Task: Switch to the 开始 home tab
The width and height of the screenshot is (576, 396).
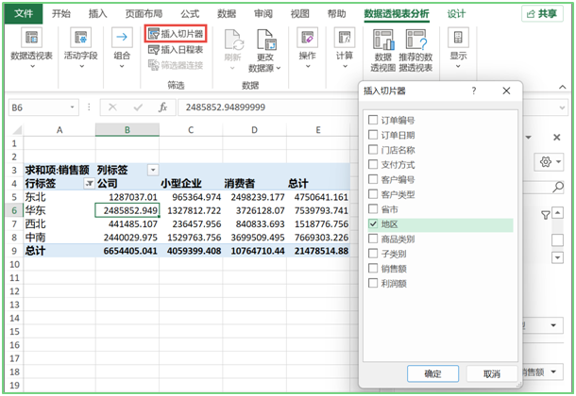Action: [61, 14]
